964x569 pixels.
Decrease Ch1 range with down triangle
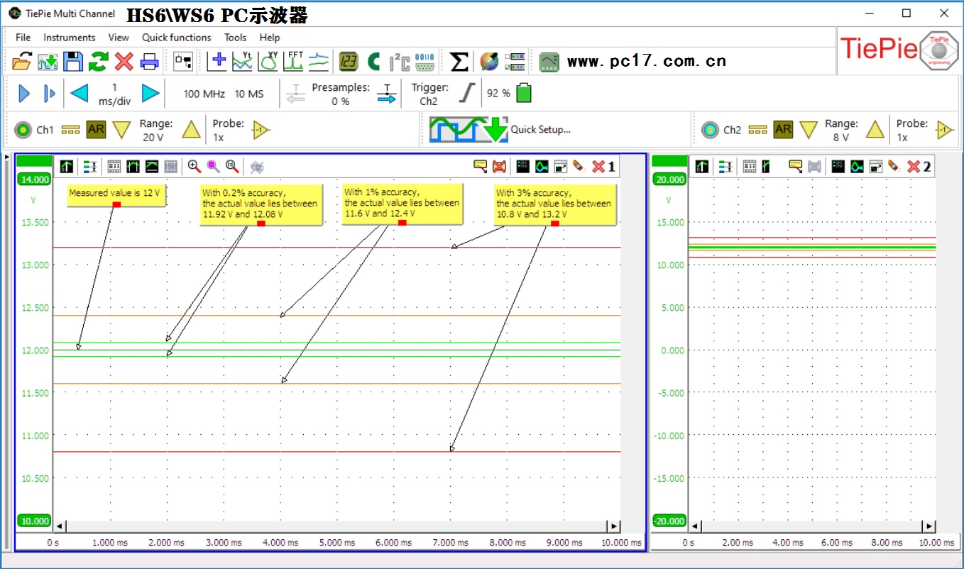click(x=121, y=130)
